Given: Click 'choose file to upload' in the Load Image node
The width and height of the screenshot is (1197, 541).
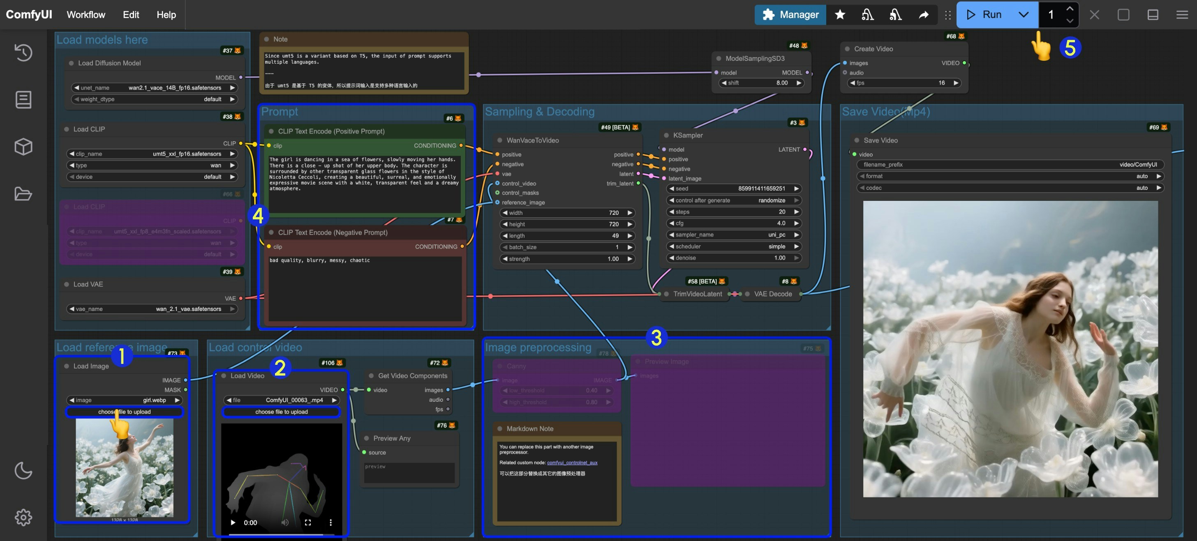Looking at the screenshot, I should pyautogui.click(x=125, y=412).
